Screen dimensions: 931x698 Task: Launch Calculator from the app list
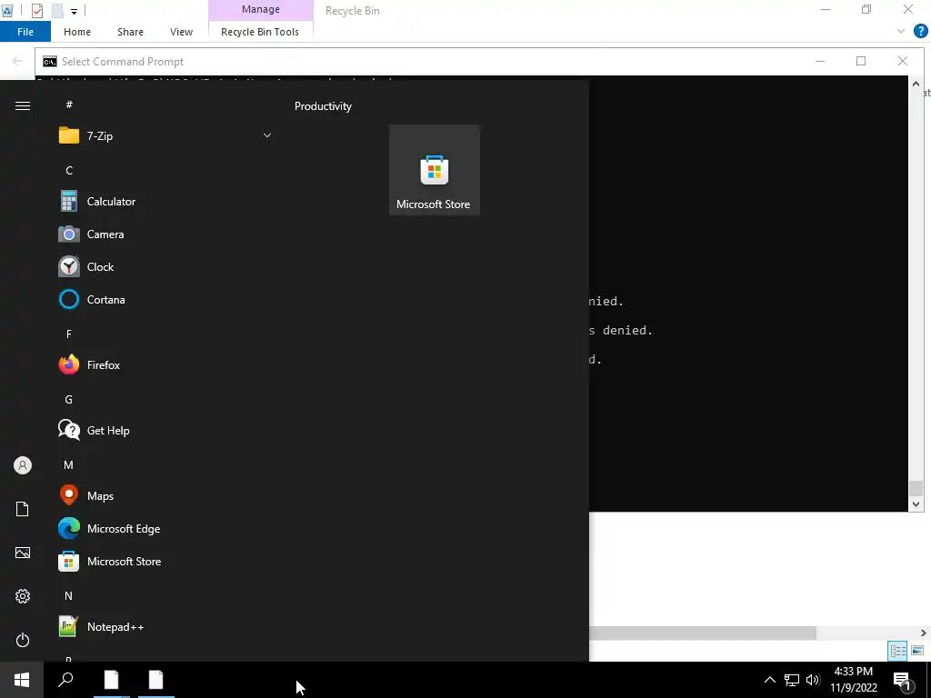166,201
